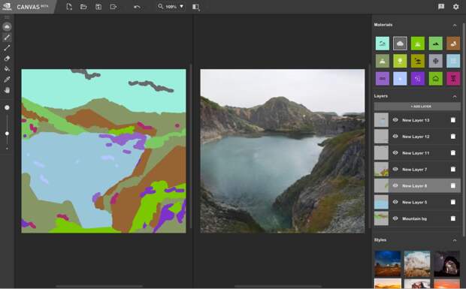
Task: Pick the deep purple bush material
Action: (418, 79)
